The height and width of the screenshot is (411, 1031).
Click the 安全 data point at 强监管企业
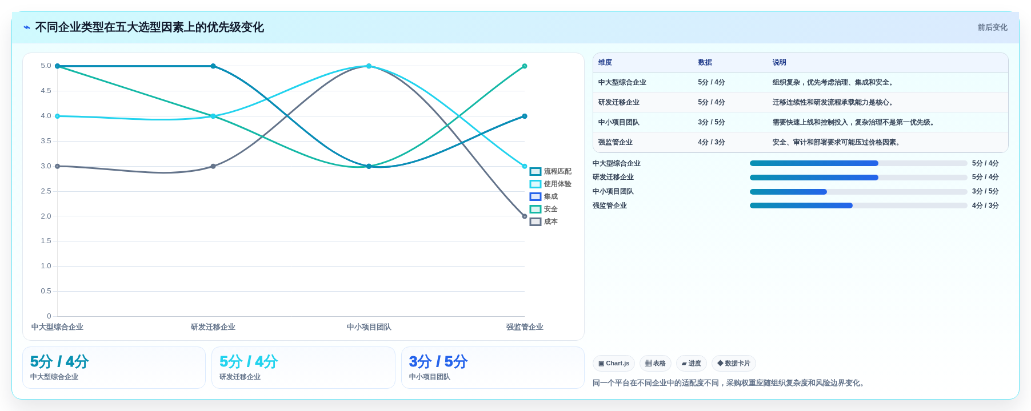525,66
